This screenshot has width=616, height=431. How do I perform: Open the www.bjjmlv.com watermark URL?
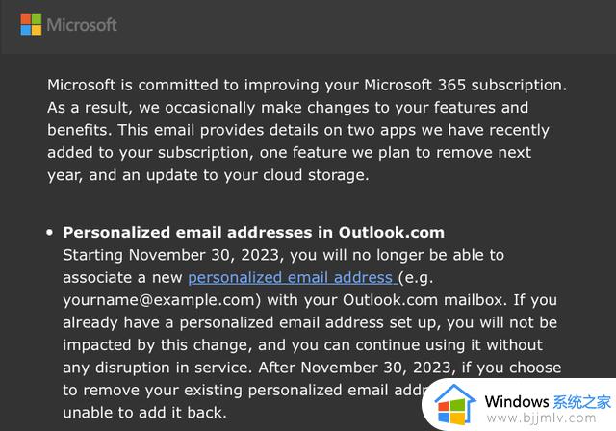pyautogui.click(x=541, y=418)
